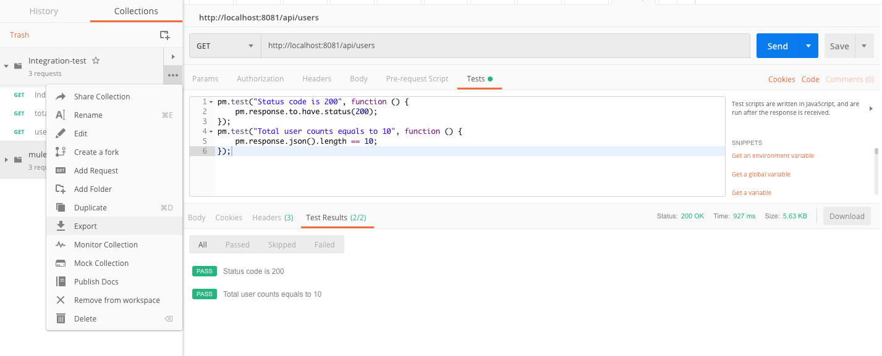This screenshot has width=882, height=356.
Task: Click the Monitor Collection pulse icon
Action: pos(61,245)
